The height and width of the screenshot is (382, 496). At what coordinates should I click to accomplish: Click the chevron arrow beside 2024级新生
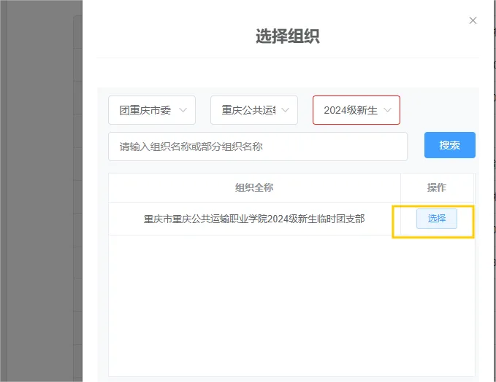[x=387, y=110]
